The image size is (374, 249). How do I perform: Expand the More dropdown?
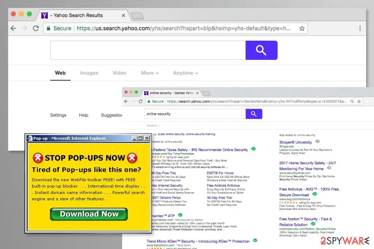[x=150, y=73]
